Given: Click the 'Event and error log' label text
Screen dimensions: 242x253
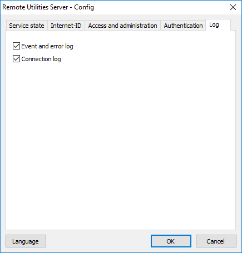Looking at the screenshot, I should [x=47, y=46].
